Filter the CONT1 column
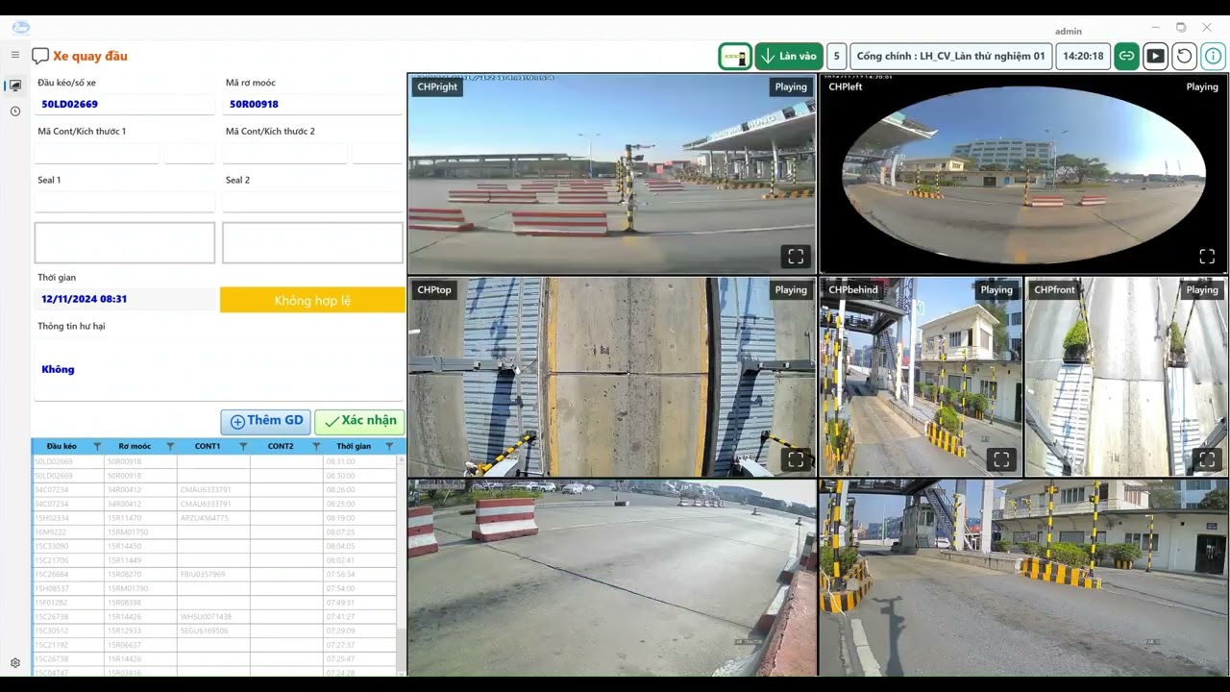Viewport: 1230px width, 692px height. coord(243,447)
